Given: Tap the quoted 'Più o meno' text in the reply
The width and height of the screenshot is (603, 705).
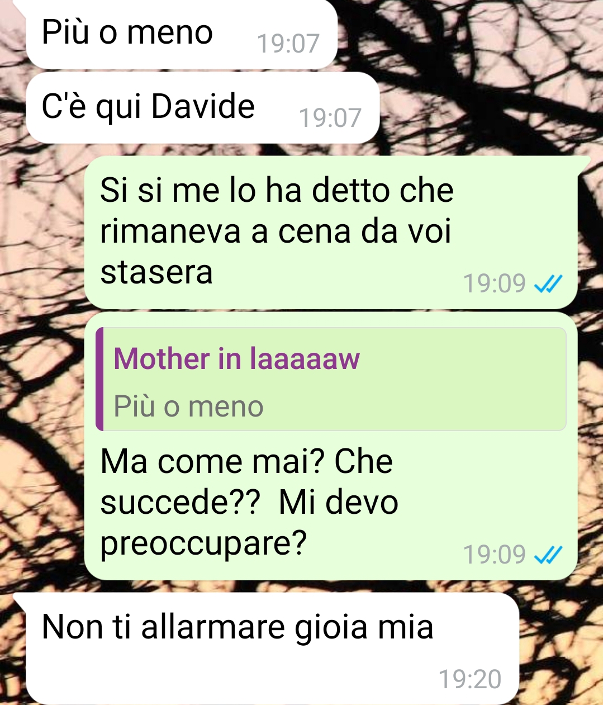Looking at the screenshot, I should [188, 406].
